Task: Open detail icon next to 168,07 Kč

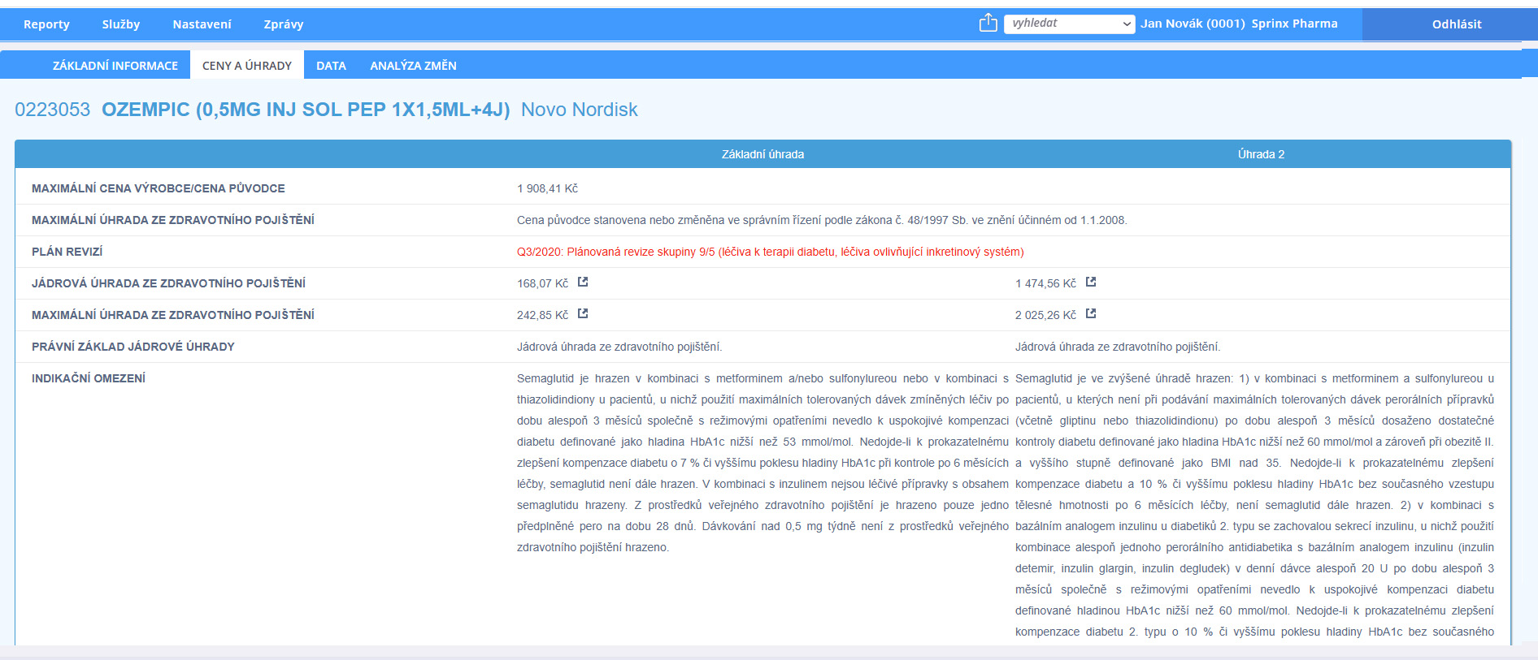Action: [x=583, y=282]
